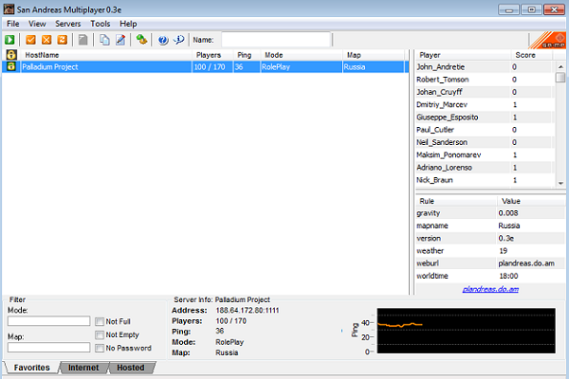
Task: Select player Giuseppe_Esposito
Action: tap(486, 117)
